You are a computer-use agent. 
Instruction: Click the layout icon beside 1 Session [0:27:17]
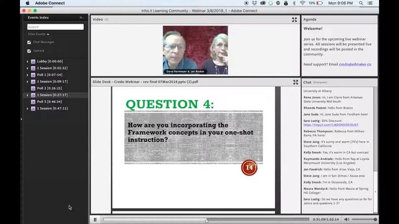tap(33, 95)
